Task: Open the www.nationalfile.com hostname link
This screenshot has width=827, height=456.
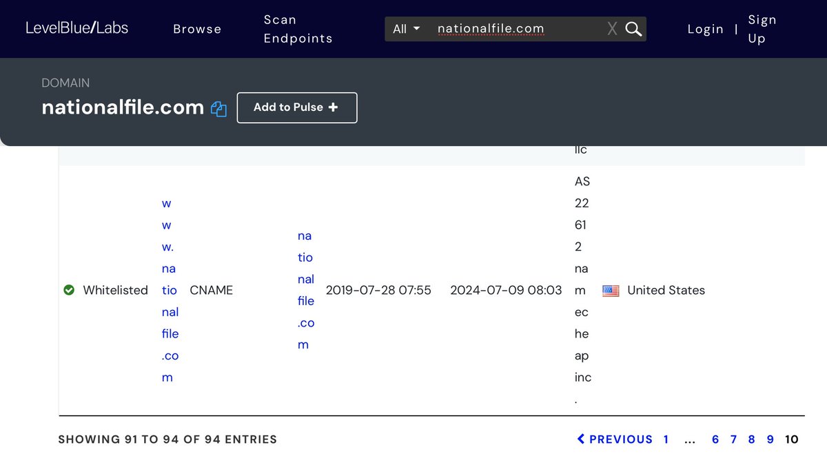Action: 170,290
